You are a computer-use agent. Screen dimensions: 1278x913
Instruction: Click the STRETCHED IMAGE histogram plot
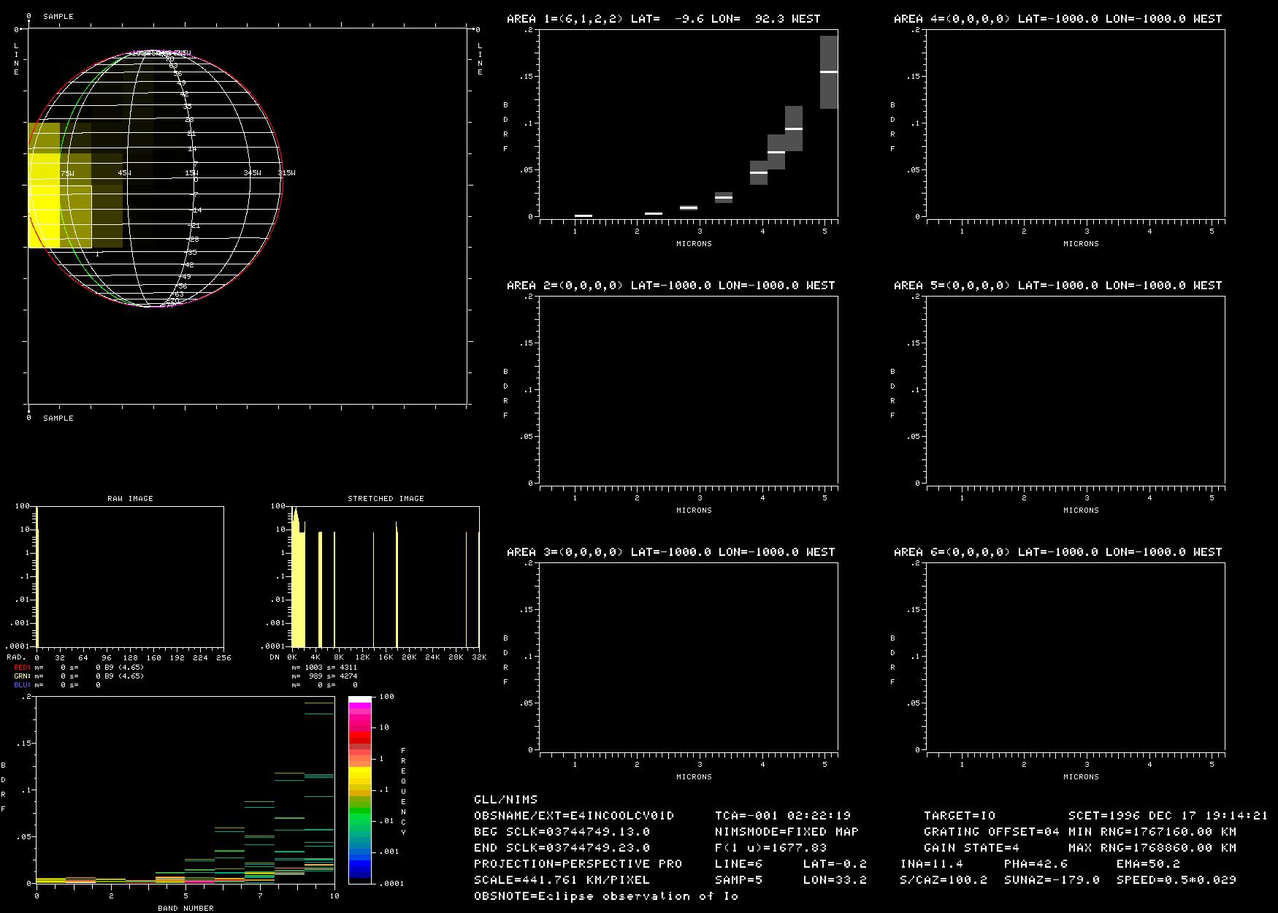[385, 576]
